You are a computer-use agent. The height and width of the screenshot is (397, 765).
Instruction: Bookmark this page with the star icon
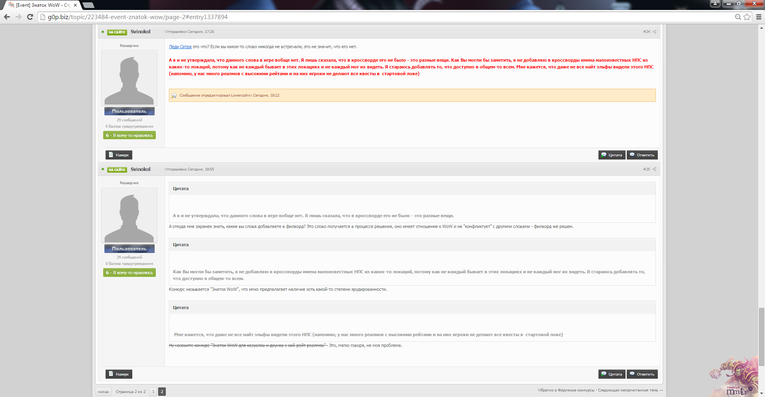click(747, 17)
